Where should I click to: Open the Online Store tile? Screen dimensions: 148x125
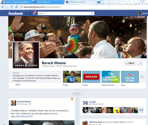pyautogui.click(x=130, y=77)
